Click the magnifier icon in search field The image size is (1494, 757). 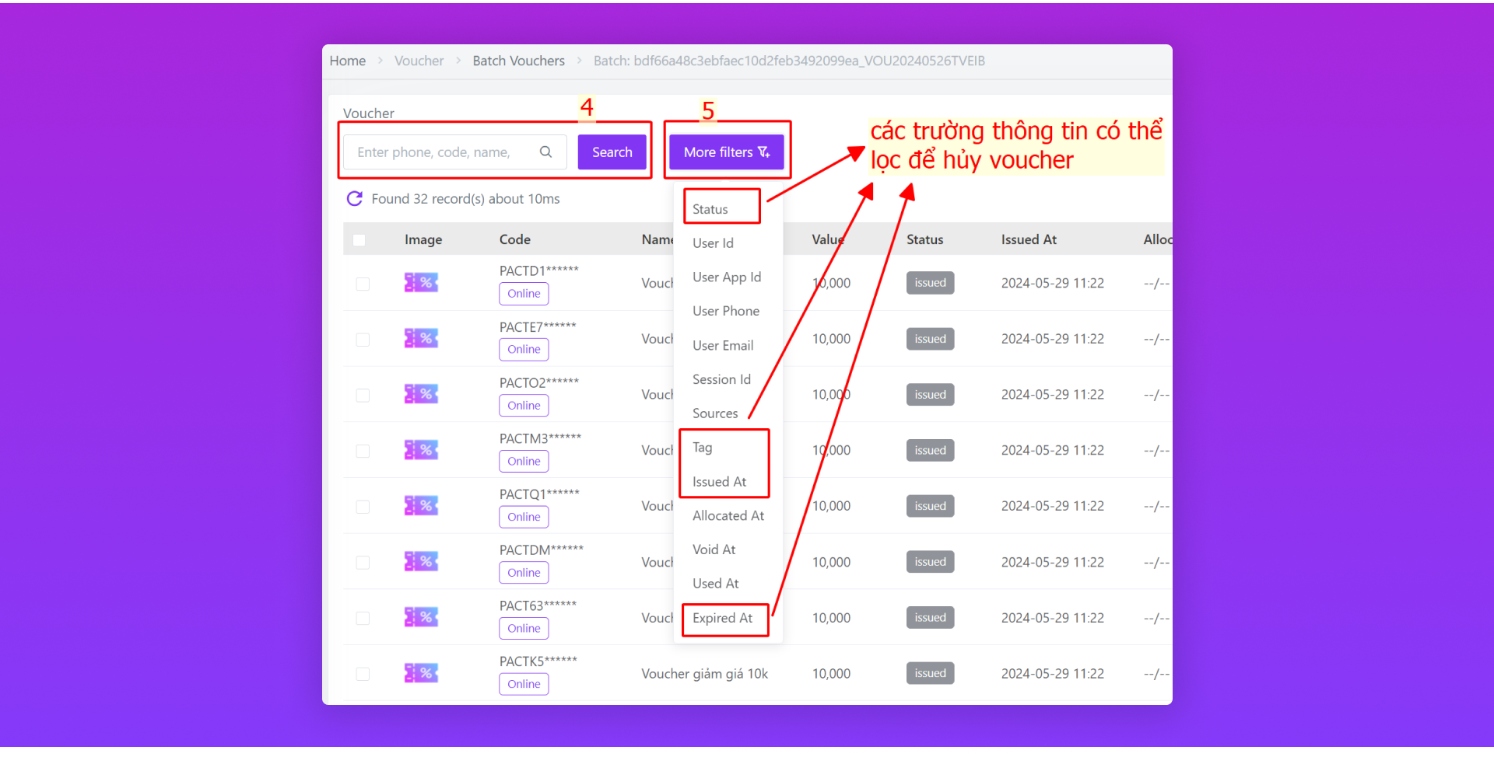(x=545, y=152)
